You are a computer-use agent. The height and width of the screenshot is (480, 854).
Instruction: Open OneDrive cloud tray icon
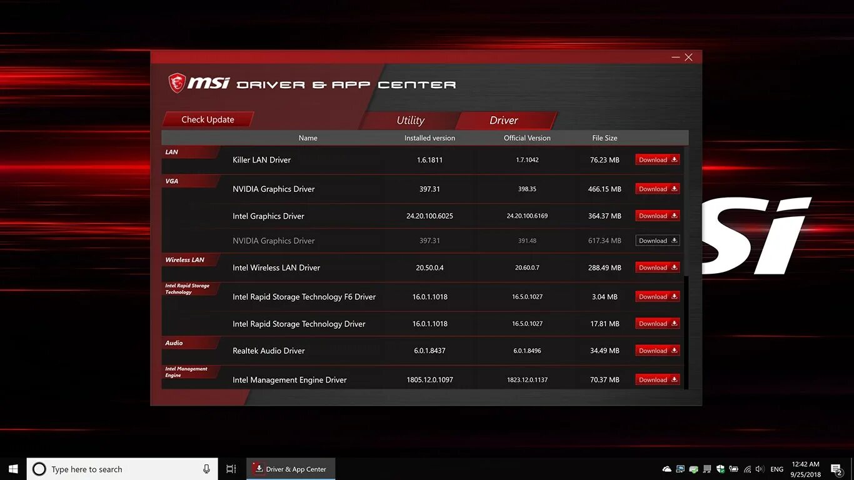(666, 469)
